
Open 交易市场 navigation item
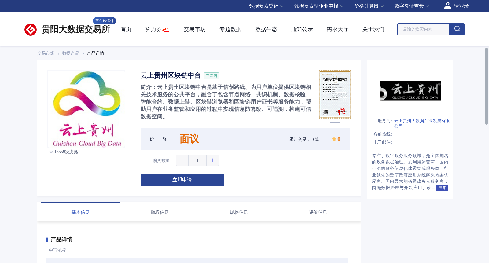(195, 29)
